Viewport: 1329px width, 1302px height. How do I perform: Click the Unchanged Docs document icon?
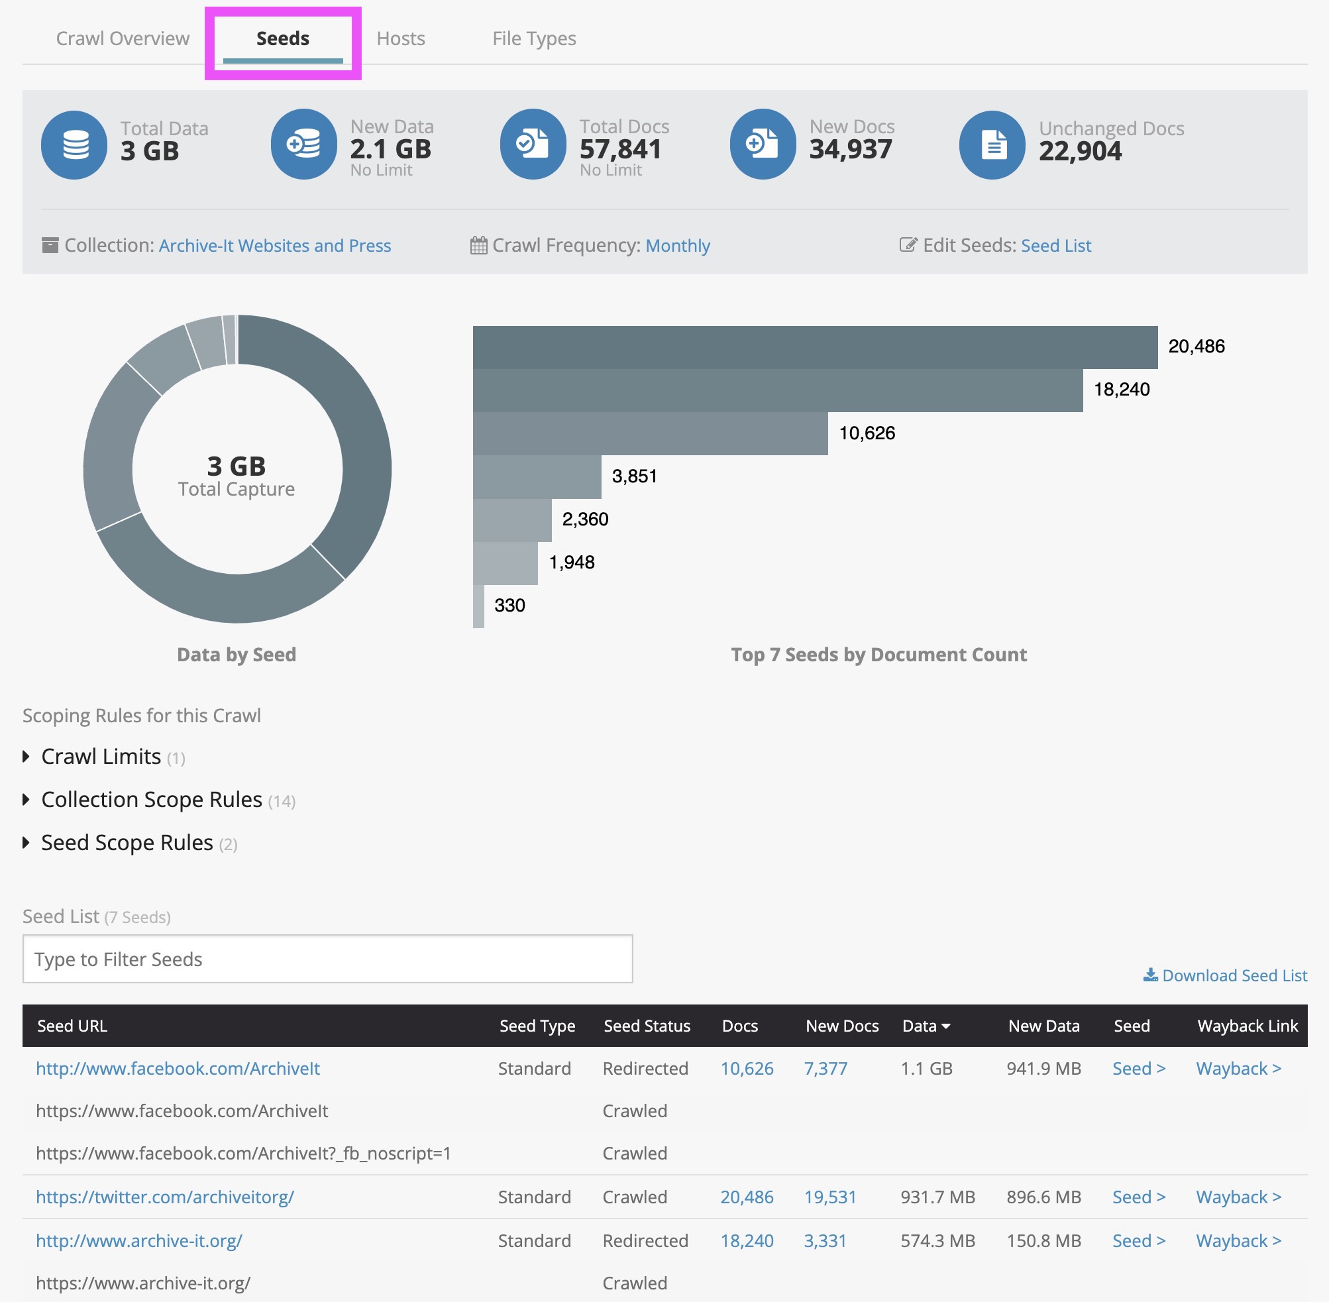[x=992, y=145]
